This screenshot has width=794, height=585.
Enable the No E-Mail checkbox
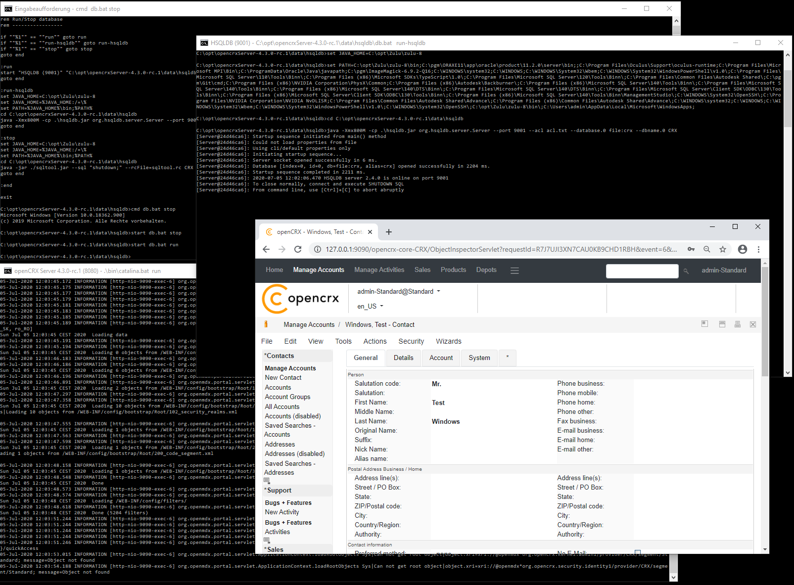[638, 552]
